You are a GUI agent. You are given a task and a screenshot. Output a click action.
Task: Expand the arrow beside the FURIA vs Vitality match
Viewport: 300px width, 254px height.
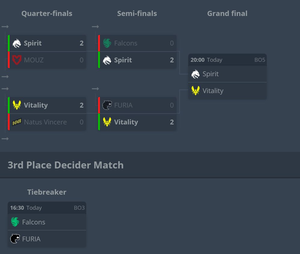pos(95,89)
